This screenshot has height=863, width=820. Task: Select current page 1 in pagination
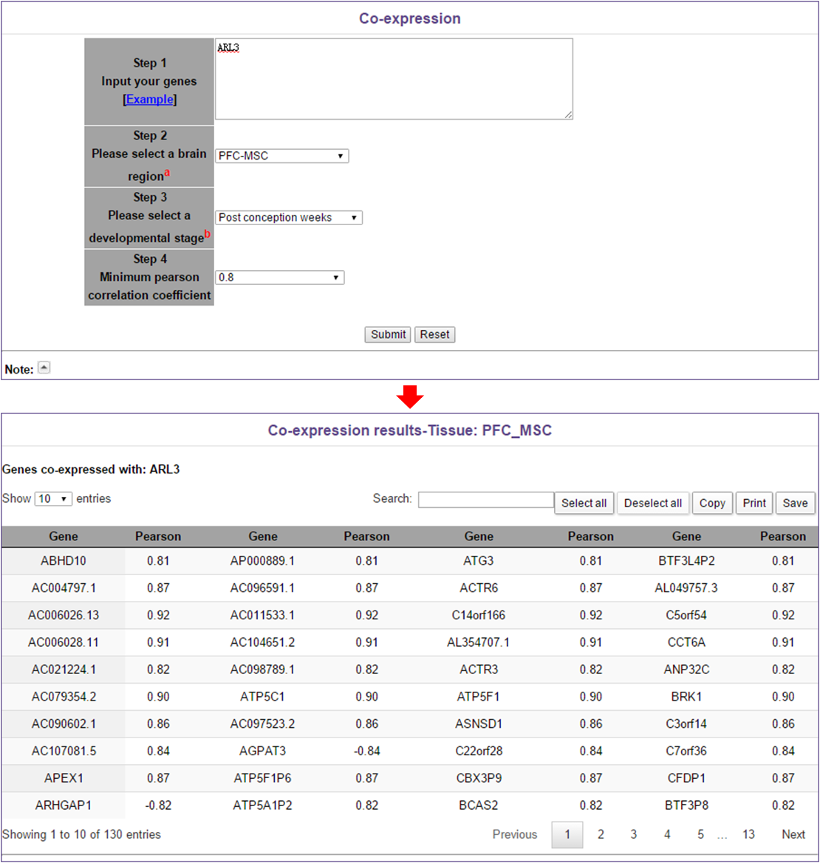[567, 834]
